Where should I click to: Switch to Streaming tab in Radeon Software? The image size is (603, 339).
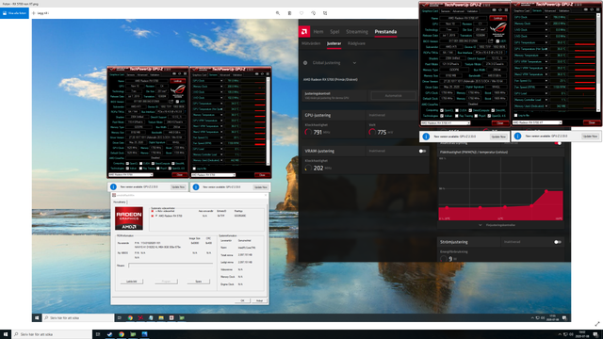[357, 31]
